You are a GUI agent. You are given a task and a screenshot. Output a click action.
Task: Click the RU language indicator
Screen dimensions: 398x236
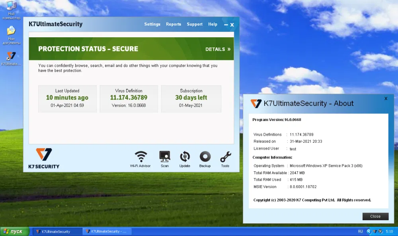[x=361, y=232]
